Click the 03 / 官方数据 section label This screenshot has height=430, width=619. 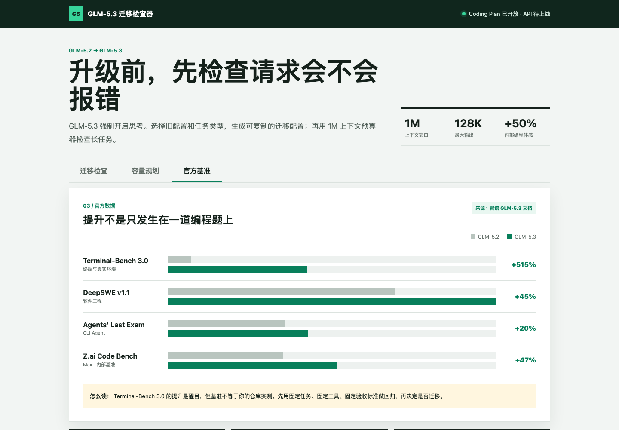[x=99, y=206]
